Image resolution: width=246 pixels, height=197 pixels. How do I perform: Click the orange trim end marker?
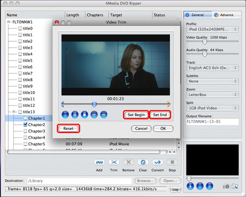coord(169,104)
